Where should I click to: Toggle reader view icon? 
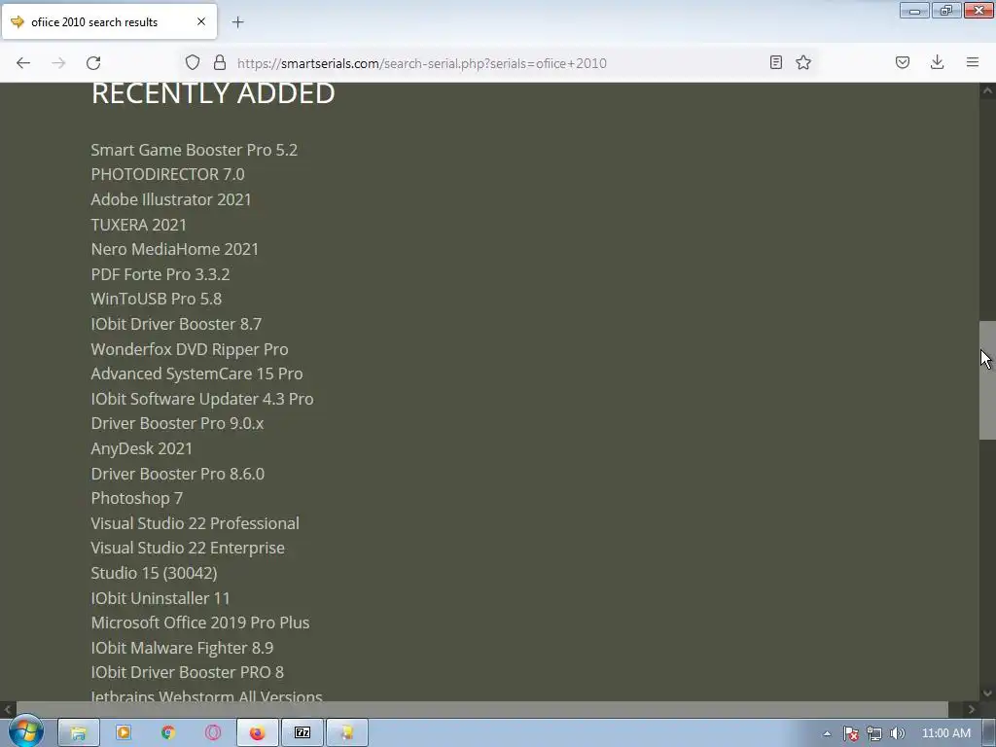click(775, 62)
